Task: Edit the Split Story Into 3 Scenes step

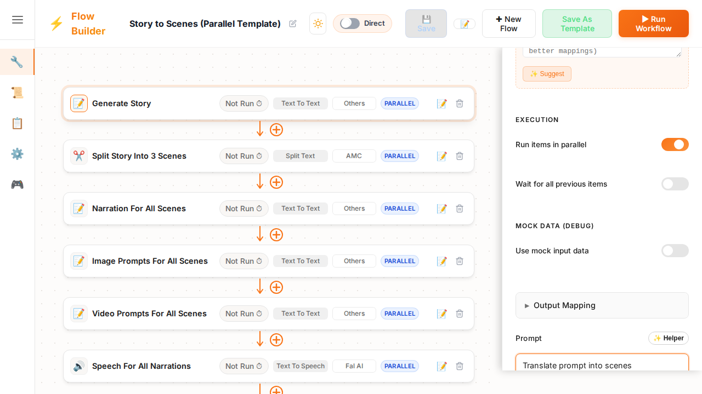Action: (441, 156)
